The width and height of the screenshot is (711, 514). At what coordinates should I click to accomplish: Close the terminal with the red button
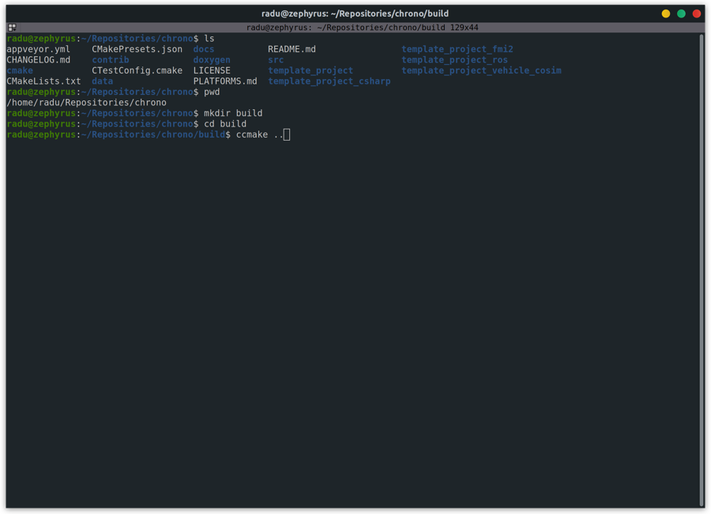coord(697,13)
